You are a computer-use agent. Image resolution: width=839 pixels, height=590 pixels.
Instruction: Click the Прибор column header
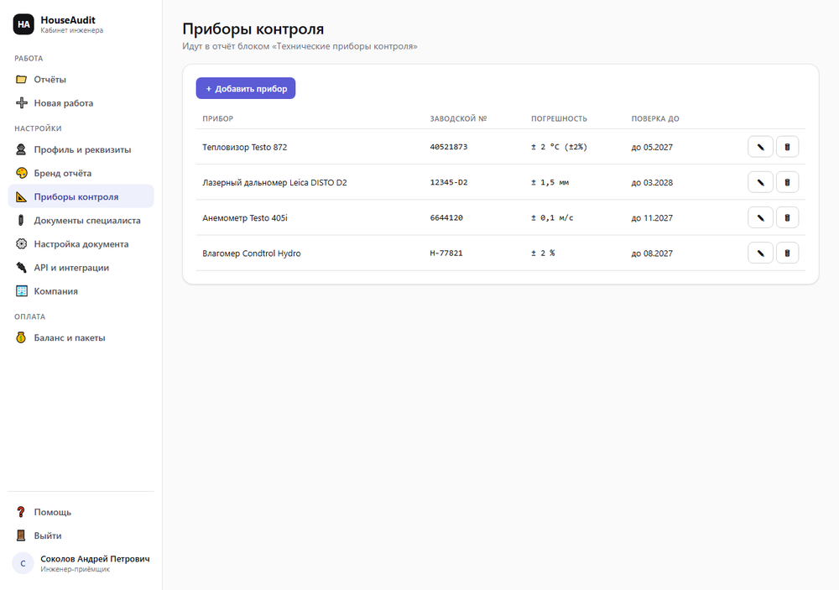pyautogui.click(x=218, y=118)
